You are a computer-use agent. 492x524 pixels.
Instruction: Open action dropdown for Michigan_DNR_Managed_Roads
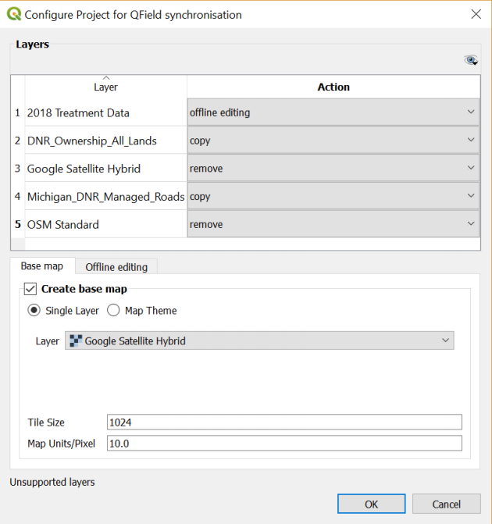click(x=333, y=196)
